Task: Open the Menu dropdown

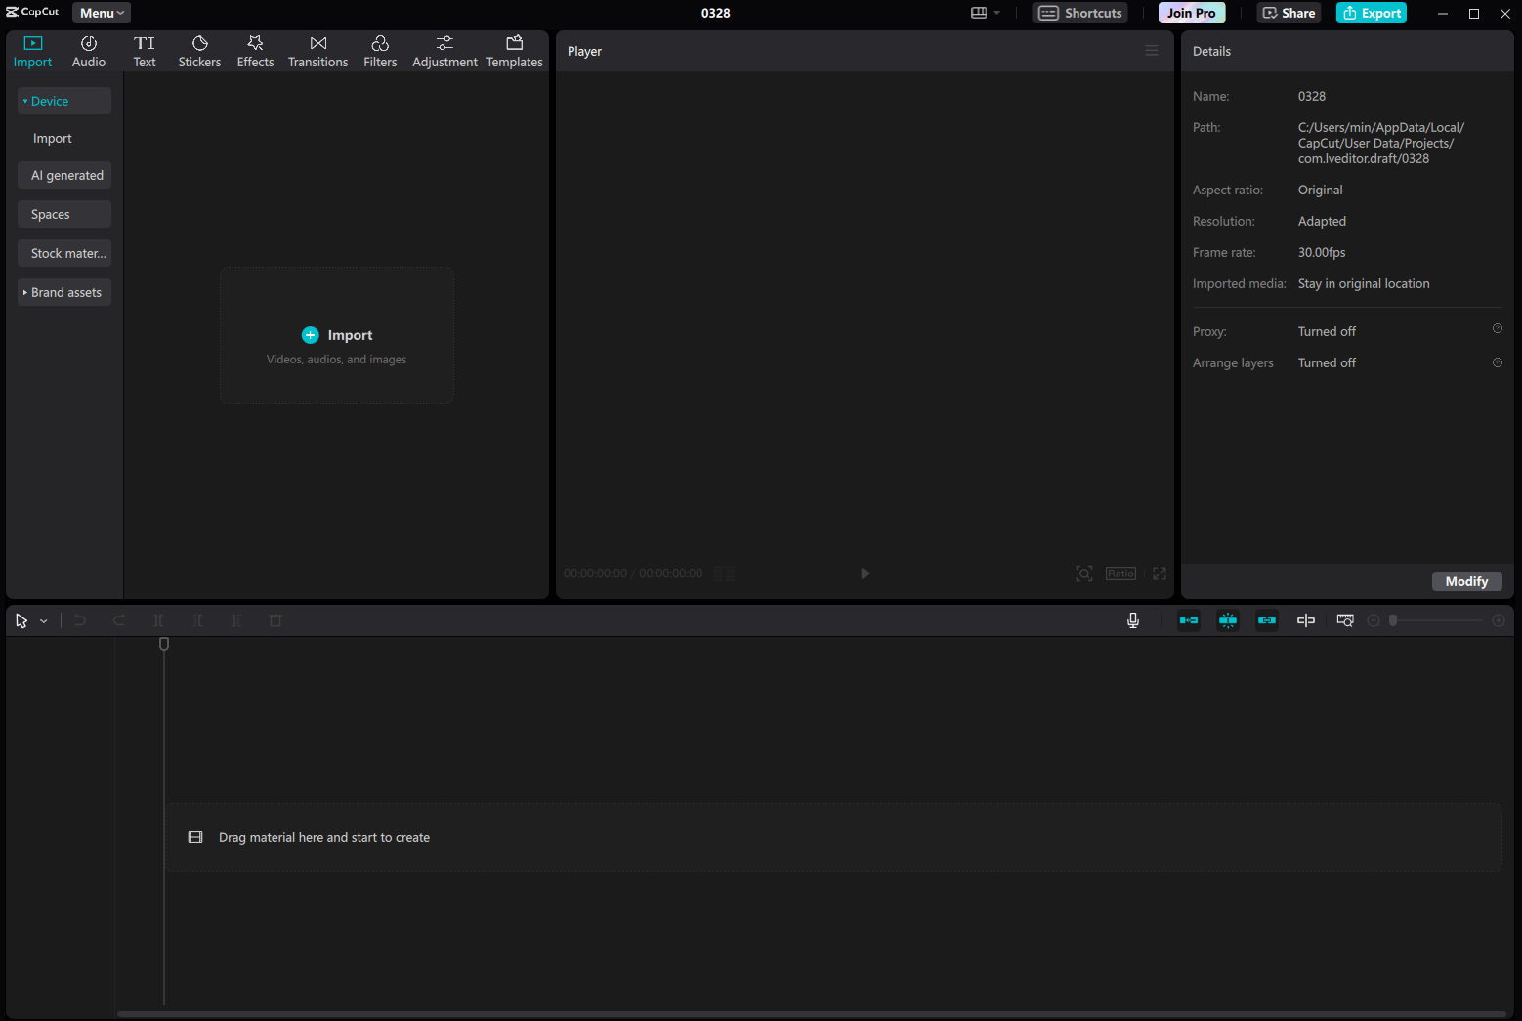Action: click(102, 13)
